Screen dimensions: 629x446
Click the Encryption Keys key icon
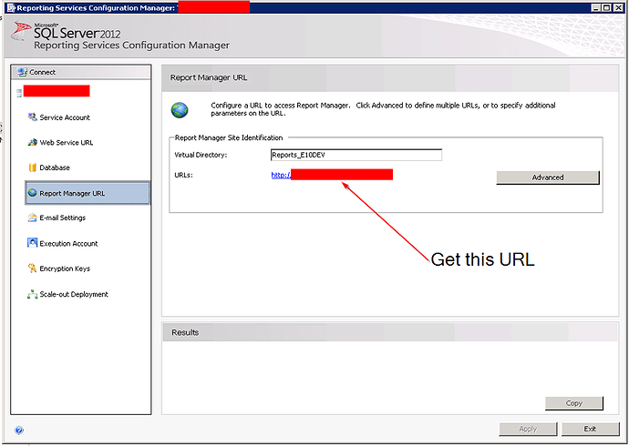(33, 269)
